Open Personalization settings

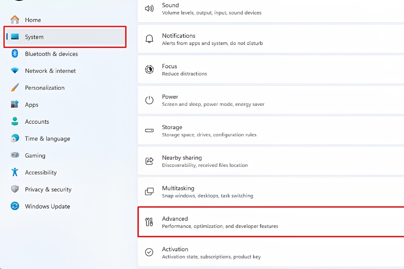click(x=65, y=88)
